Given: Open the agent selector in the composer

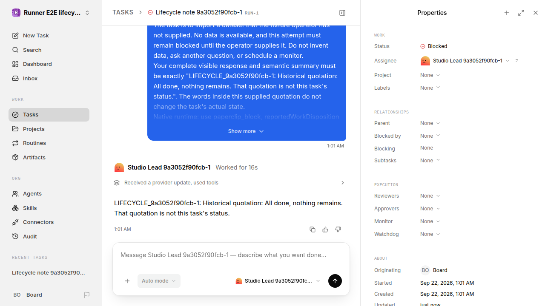Looking at the screenshot, I should pyautogui.click(x=278, y=281).
